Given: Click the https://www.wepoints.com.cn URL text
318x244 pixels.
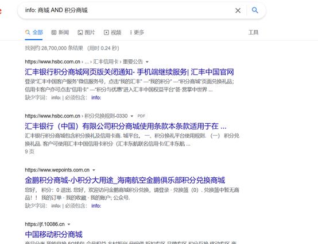Looking at the screenshot, I should pyautogui.click(x=57, y=170).
